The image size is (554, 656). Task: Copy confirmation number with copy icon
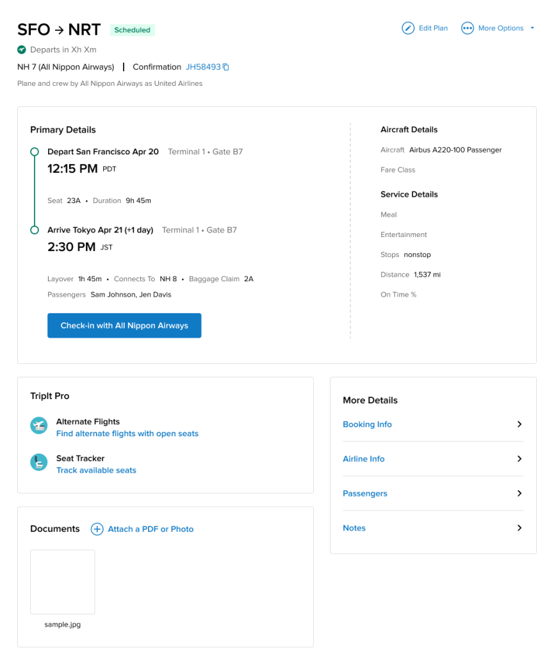(x=226, y=67)
